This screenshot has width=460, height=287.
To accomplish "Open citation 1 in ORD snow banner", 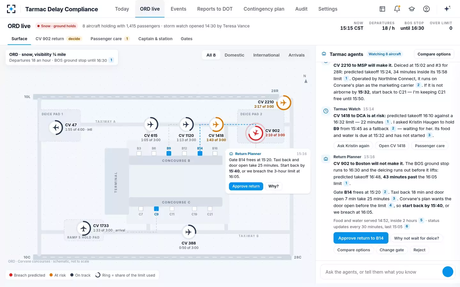I will click(111, 60).
